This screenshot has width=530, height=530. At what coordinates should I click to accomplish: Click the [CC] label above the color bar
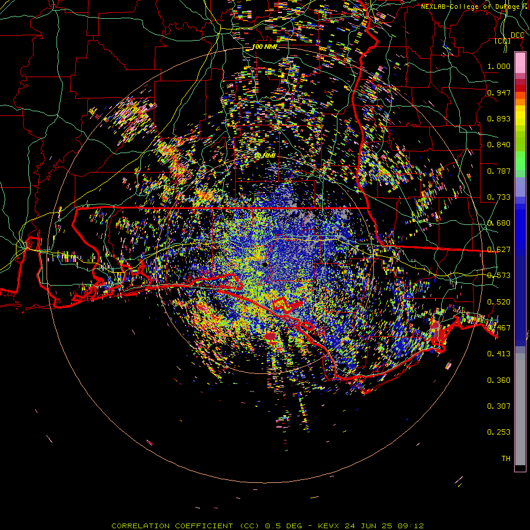click(x=502, y=41)
